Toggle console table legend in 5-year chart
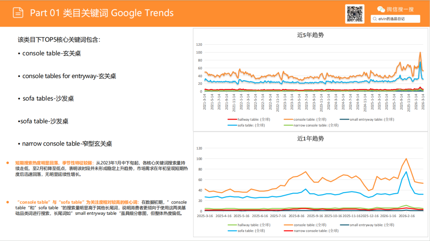 click(x=310, y=119)
